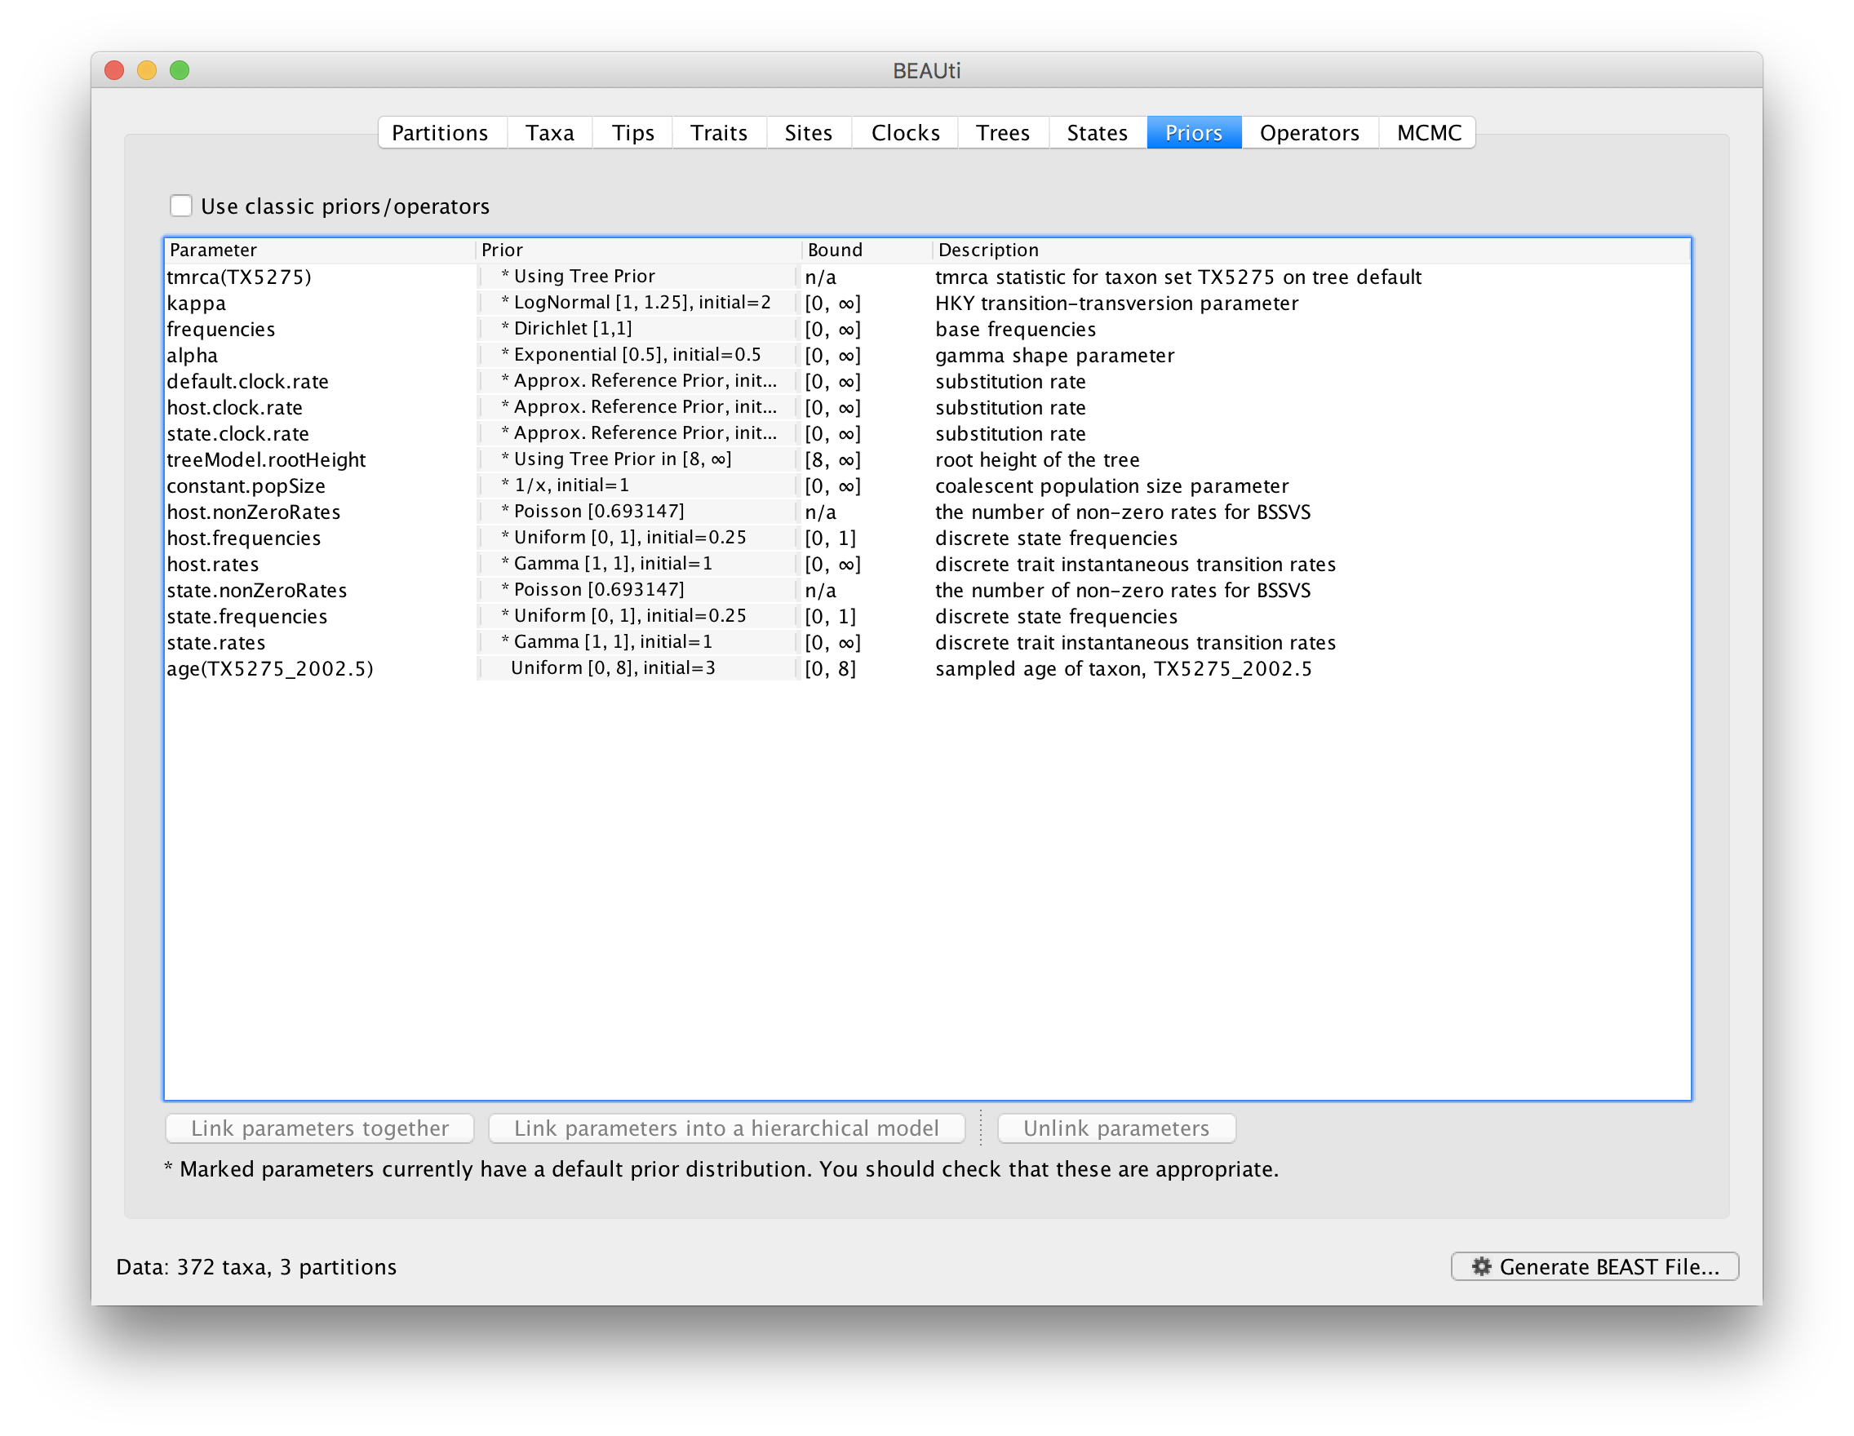Minimize the BEAUti window
The width and height of the screenshot is (1854, 1436).
point(147,69)
